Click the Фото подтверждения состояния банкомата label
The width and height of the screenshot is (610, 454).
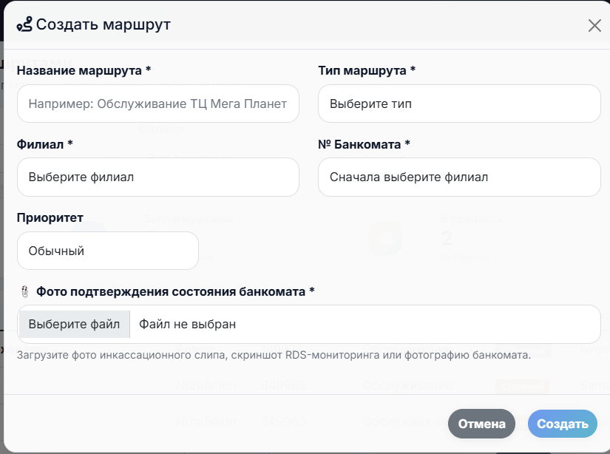pos(175,291)
